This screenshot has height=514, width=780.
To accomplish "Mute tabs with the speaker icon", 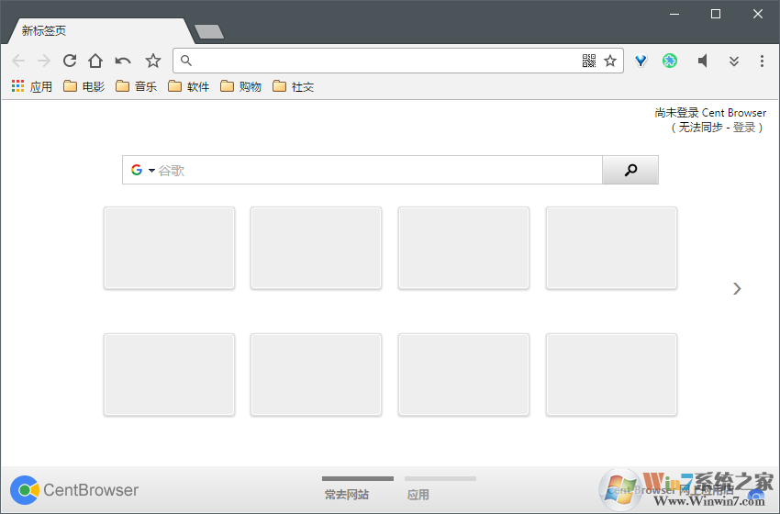I will point(702,61).
